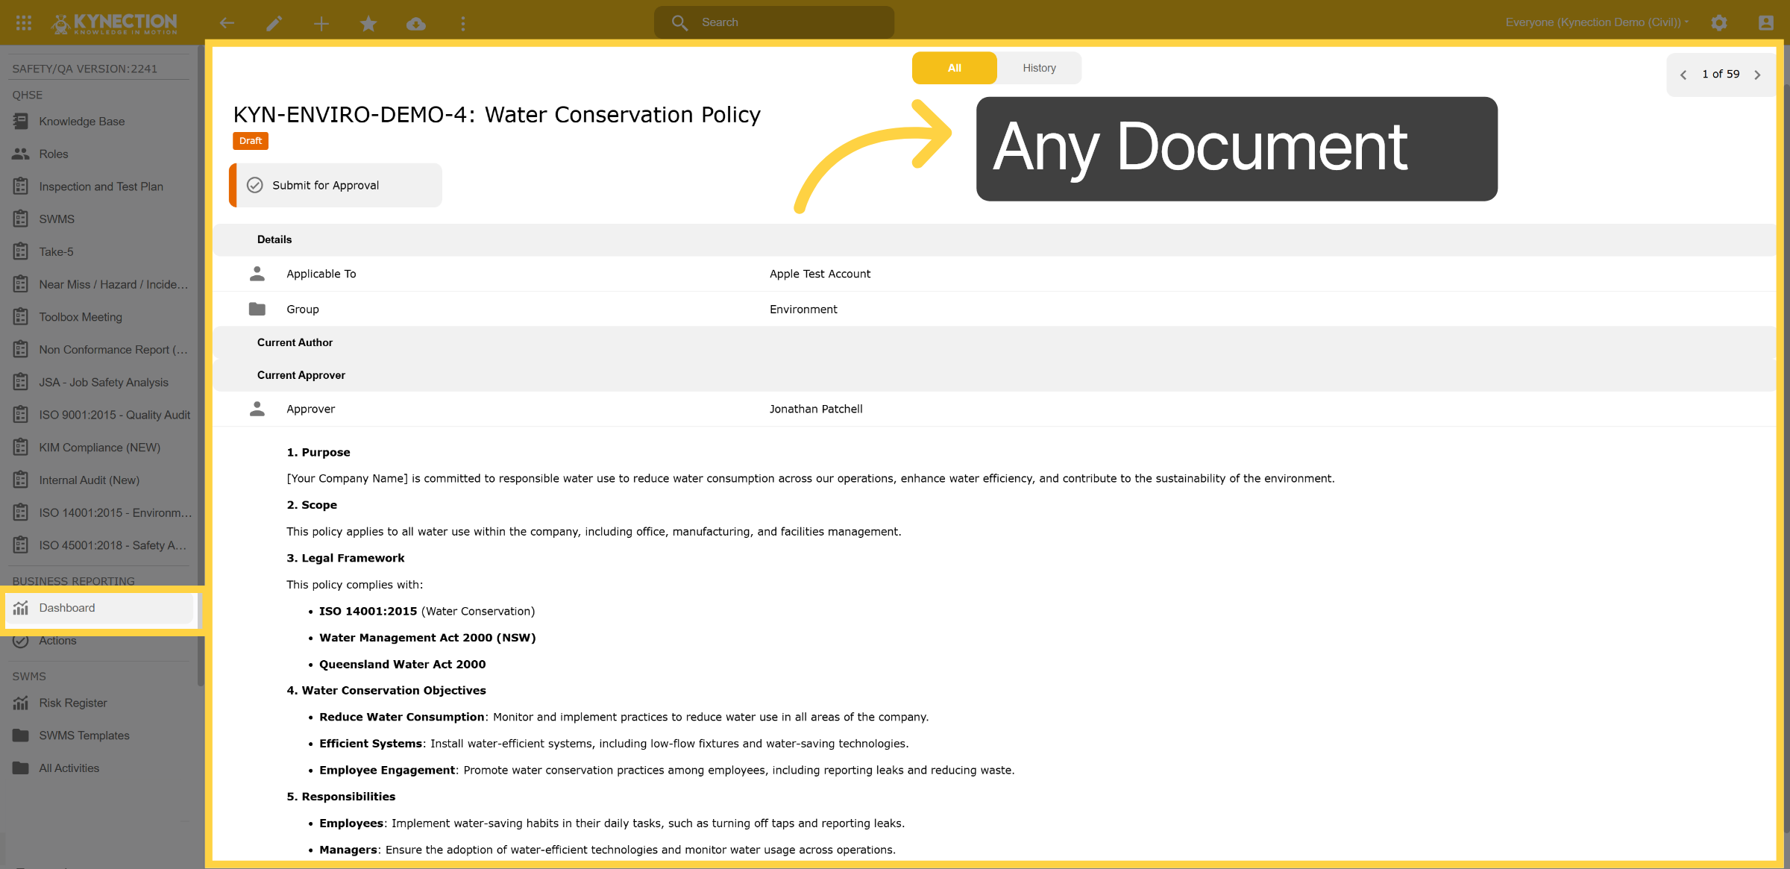Screen dimensions: 1790x869
Task: Open Near Miss / Hazard / Incident item
Action: (101, 284)
